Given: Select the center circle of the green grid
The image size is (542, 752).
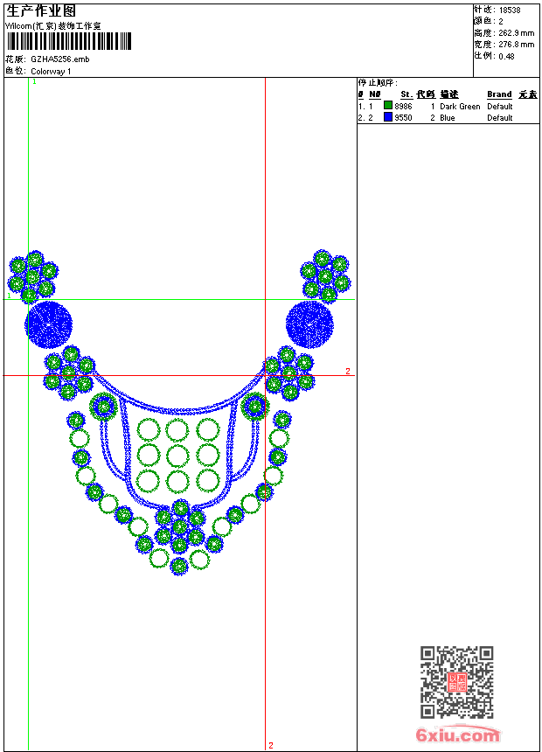Looking at the screenshot, I should click(178, 455).
